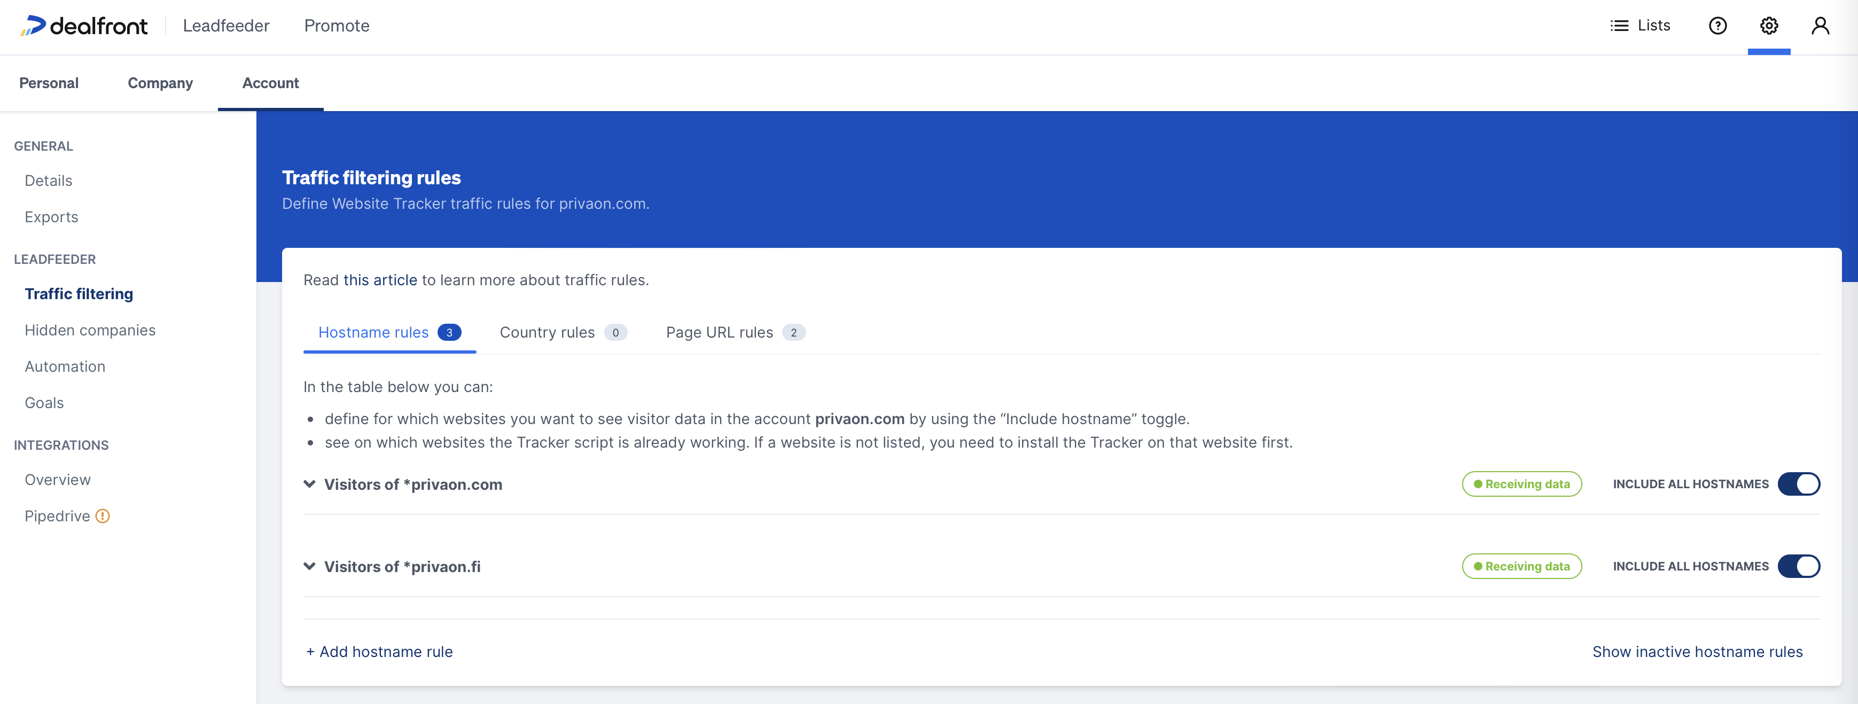Viewport: 1858px width, 704px height.
Task: Go to Promote in top navigation
Action: click(337, 26)
